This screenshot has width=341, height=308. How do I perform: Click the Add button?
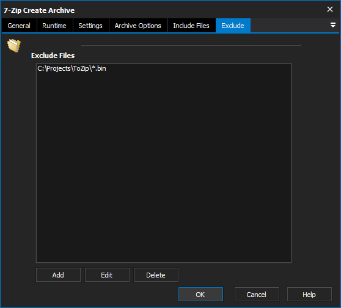[x=58, y=275]
